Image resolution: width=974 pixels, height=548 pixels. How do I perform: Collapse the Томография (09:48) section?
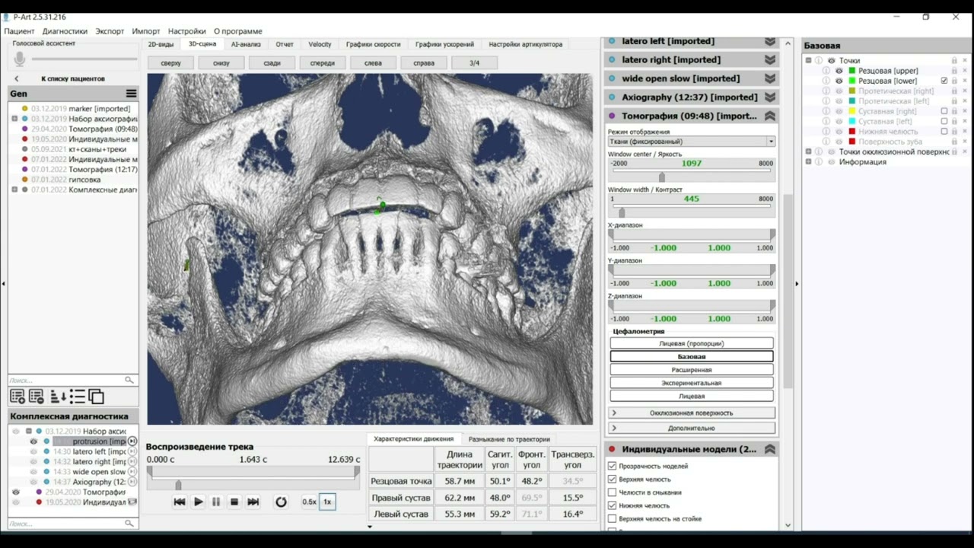(770, 116)
